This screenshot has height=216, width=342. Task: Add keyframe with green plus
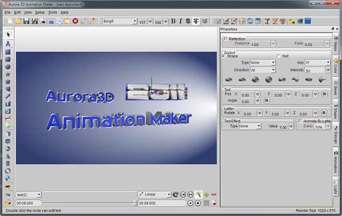coord(206,194)
